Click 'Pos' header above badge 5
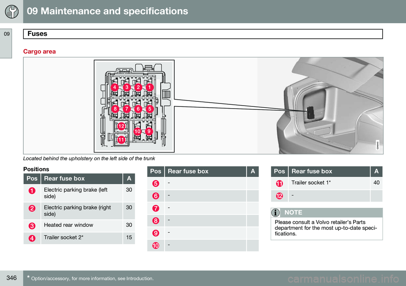This screenshot has width=406, height=286. tap(156, 171)
